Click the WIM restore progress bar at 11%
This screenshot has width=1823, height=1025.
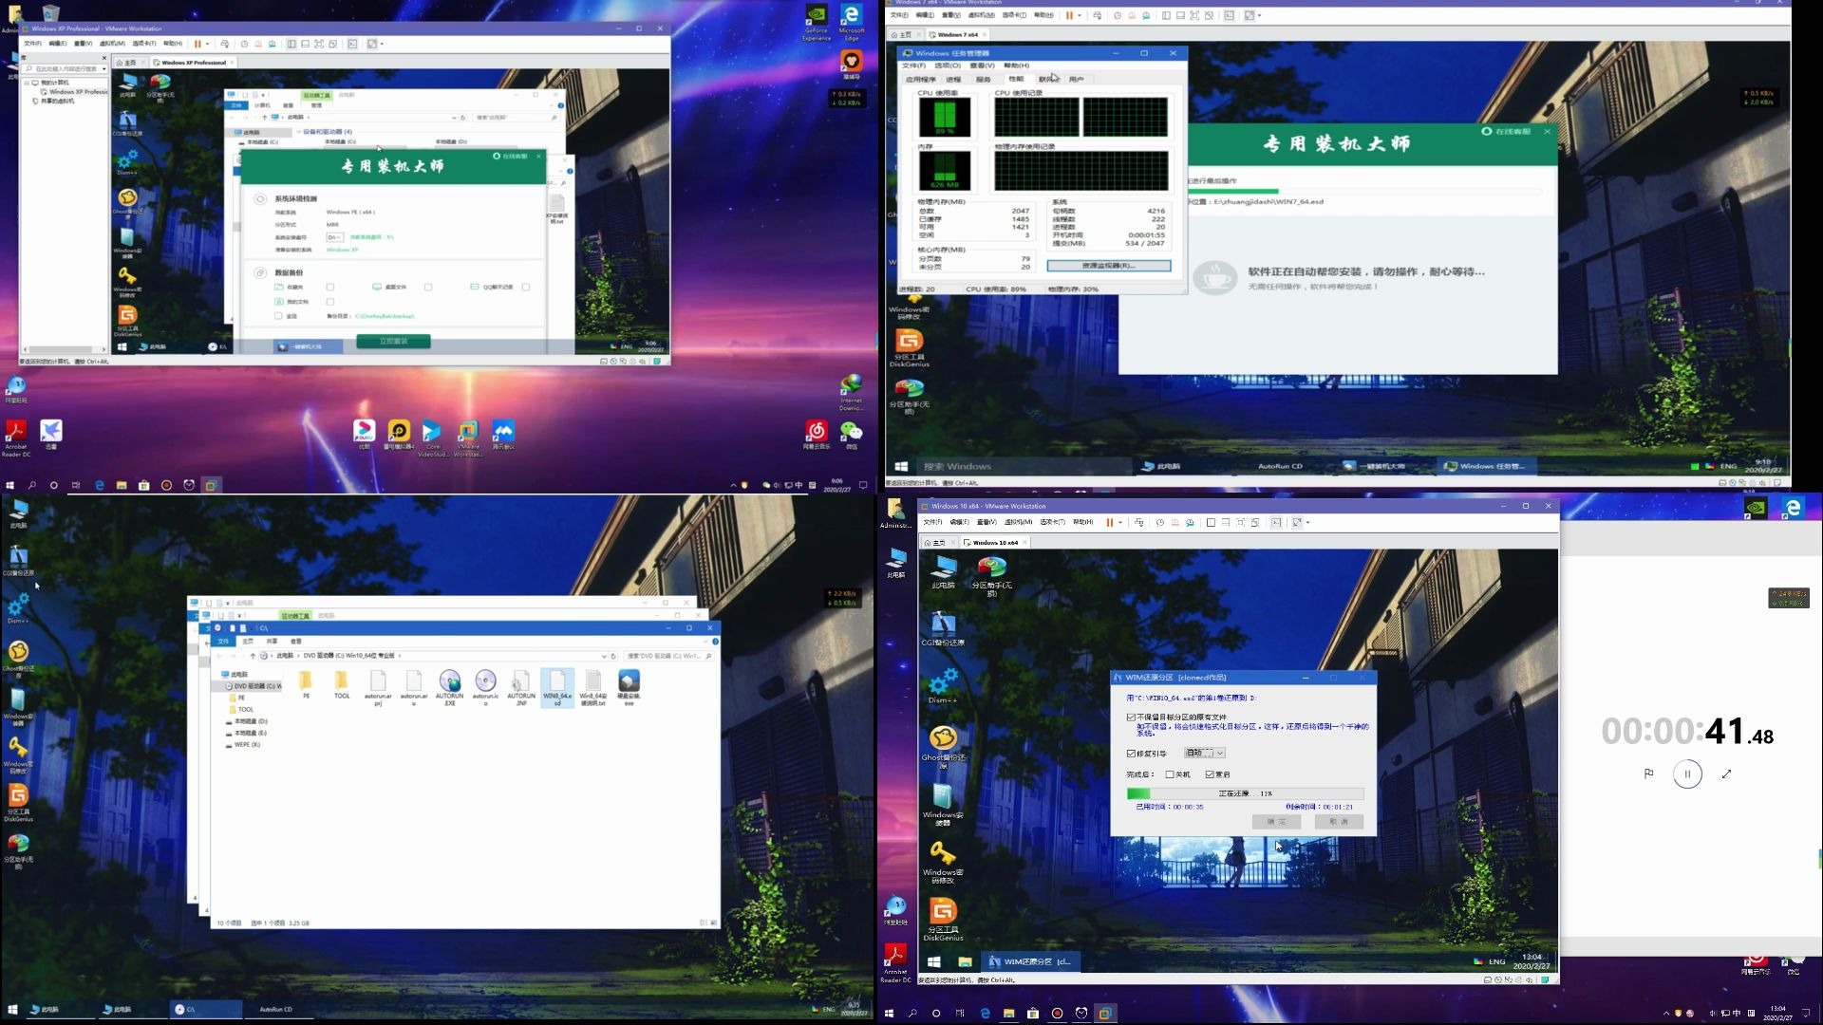[x=1245, y=793]
